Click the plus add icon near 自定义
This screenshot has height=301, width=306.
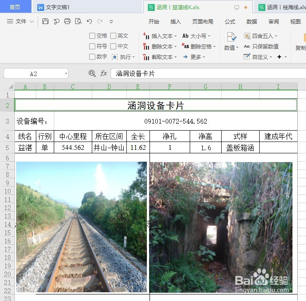279,57
